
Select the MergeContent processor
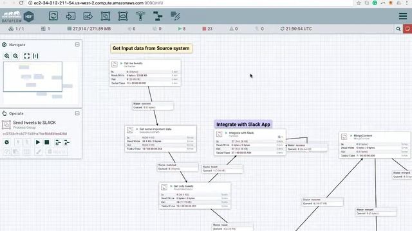pyautogui.click(x=375, y=146)
